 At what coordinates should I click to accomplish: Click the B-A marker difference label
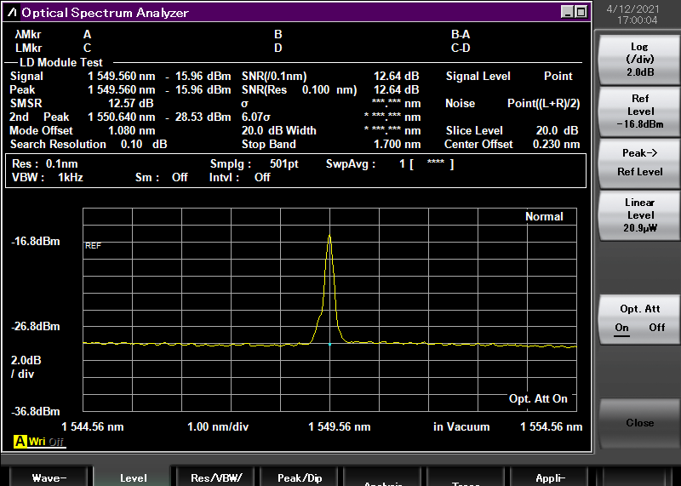(461, 35)
